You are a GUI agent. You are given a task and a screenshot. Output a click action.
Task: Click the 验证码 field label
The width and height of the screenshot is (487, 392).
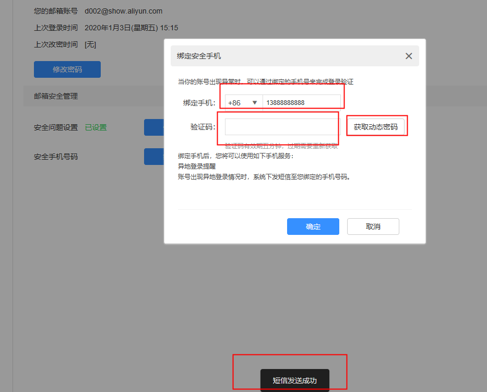[x=203, y=127]
